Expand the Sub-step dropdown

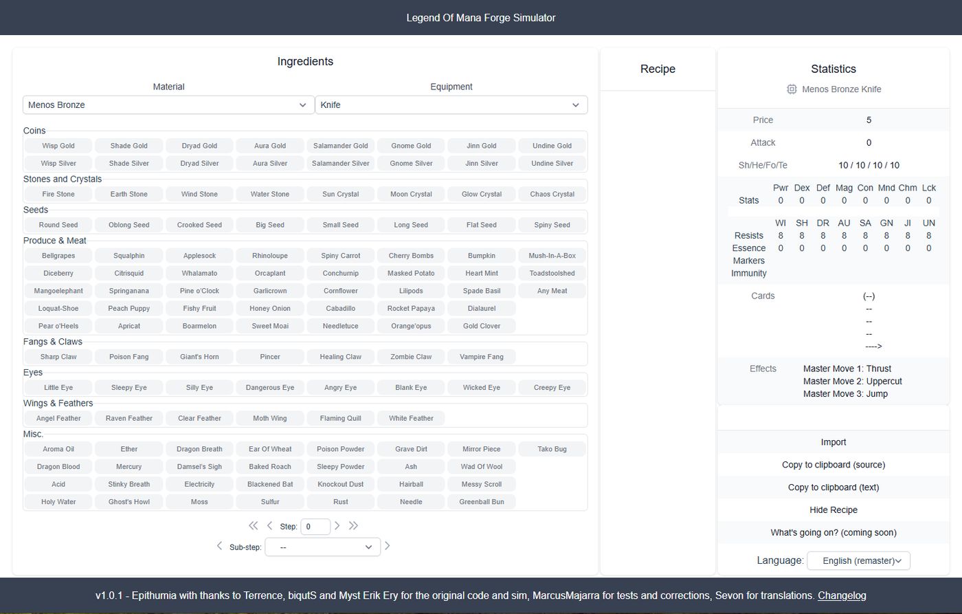click(322, 547)
